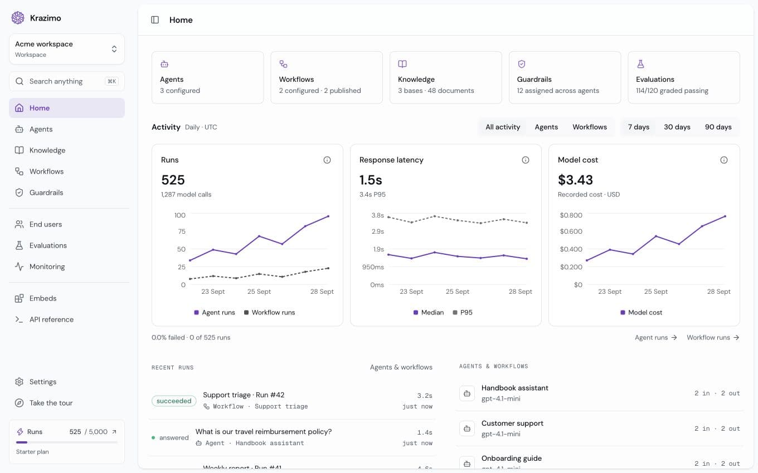Open Take the tour
Image resolution: width=758 pixels, height=473 pixels.
point(67,403)
